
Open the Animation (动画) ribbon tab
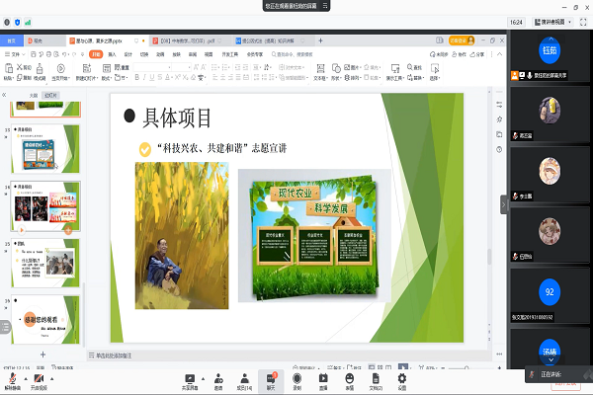click(160, 54)
